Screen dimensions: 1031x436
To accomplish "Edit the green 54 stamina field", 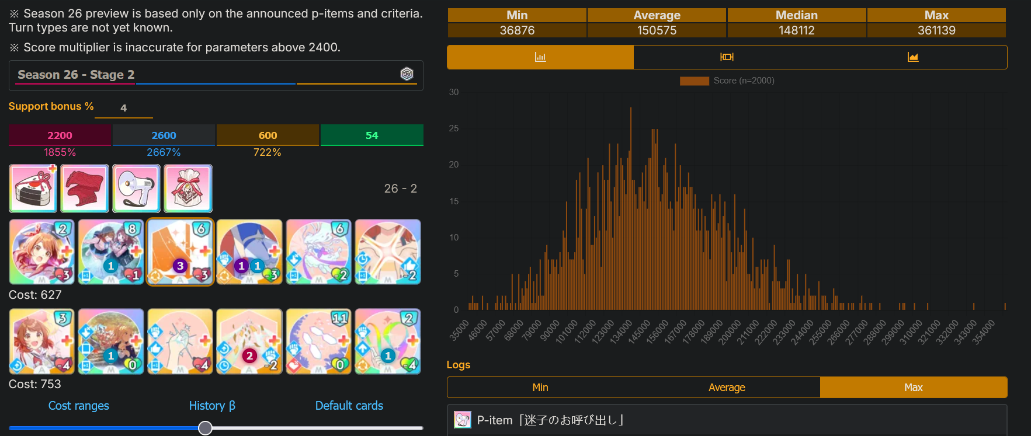I will click(x=372, y=135).
